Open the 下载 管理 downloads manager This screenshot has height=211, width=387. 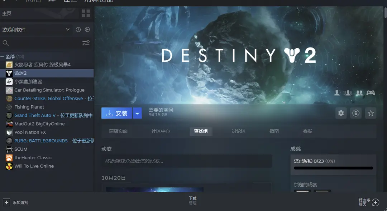(x=192, y=201)
